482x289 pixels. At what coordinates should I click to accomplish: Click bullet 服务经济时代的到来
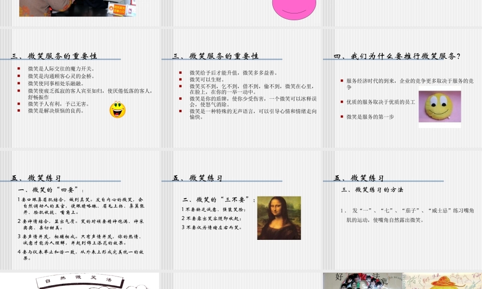point(410,84)
